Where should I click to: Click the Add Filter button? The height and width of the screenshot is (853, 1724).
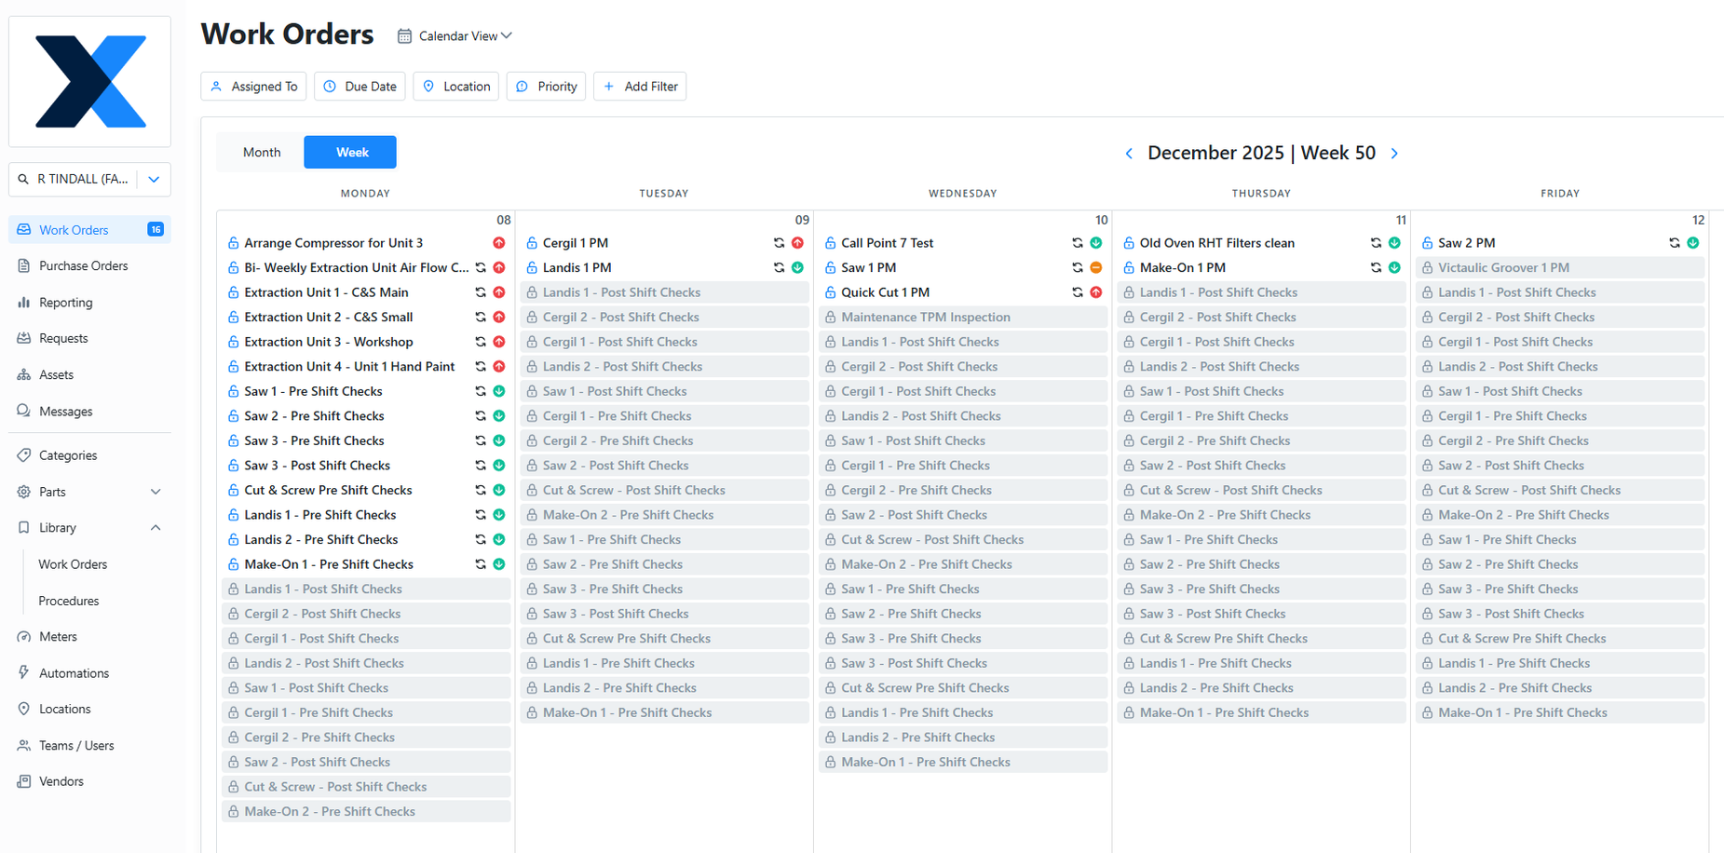[x=640, y=86]
